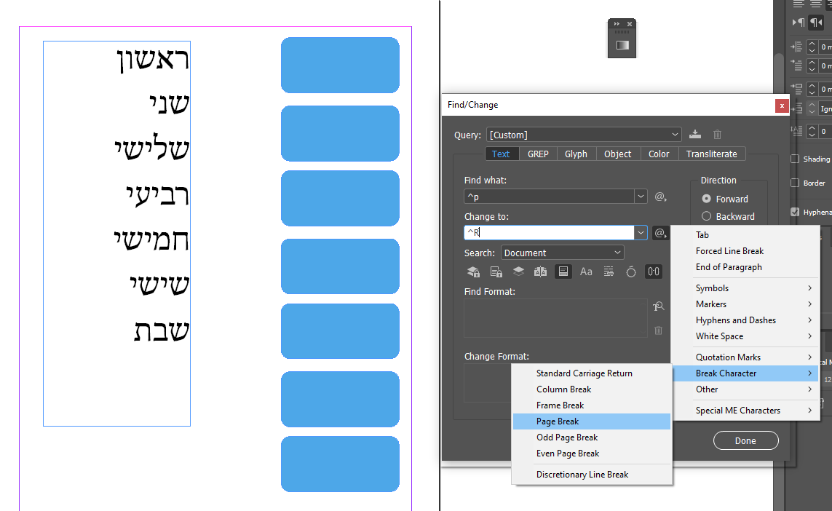Image resolution: width=832 pixels, height=511 pixels.
Task: Collapse small floating panel with double arrows
Action: pos(617,24)
